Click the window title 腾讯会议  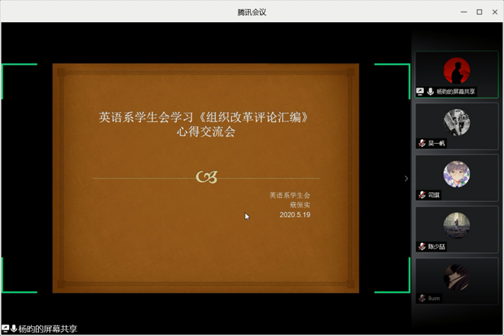(x=252, y=12)
